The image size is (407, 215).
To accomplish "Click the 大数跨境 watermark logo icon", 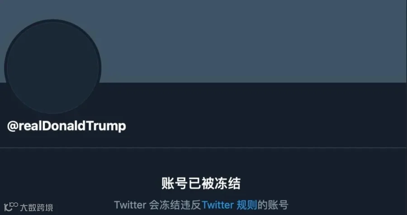I will pos(11,207).
